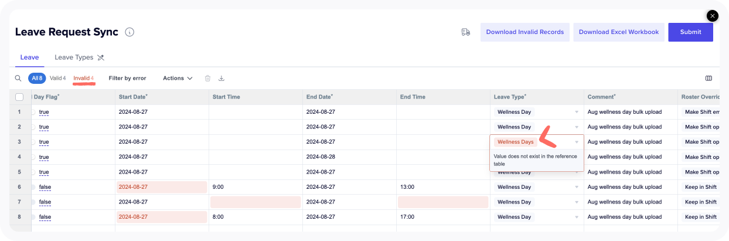Toggle the Day Flag value in row 1
Viewport: 729px width, 241px height.
click(44, 111)
